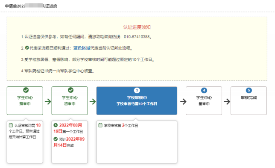Click the 蓝色区域 blue text
275x168 pixels.
82,48
